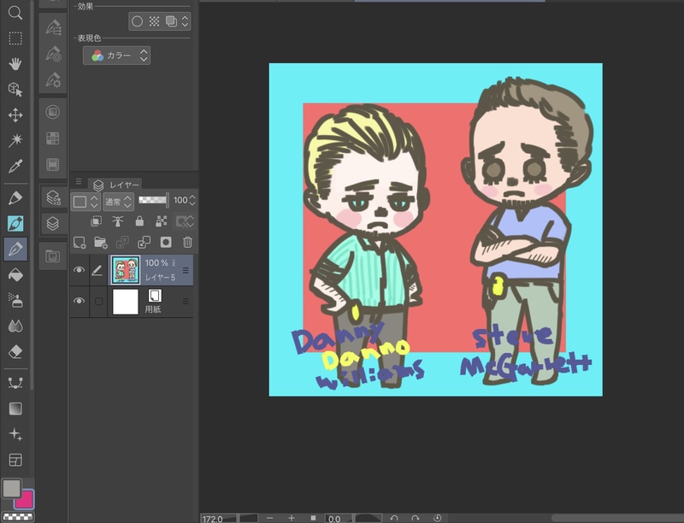Image resolution: width=684 pixels, height=523 pixels.
Task: Adjust the opacity 100 stepper arrows
Action: 192,201
